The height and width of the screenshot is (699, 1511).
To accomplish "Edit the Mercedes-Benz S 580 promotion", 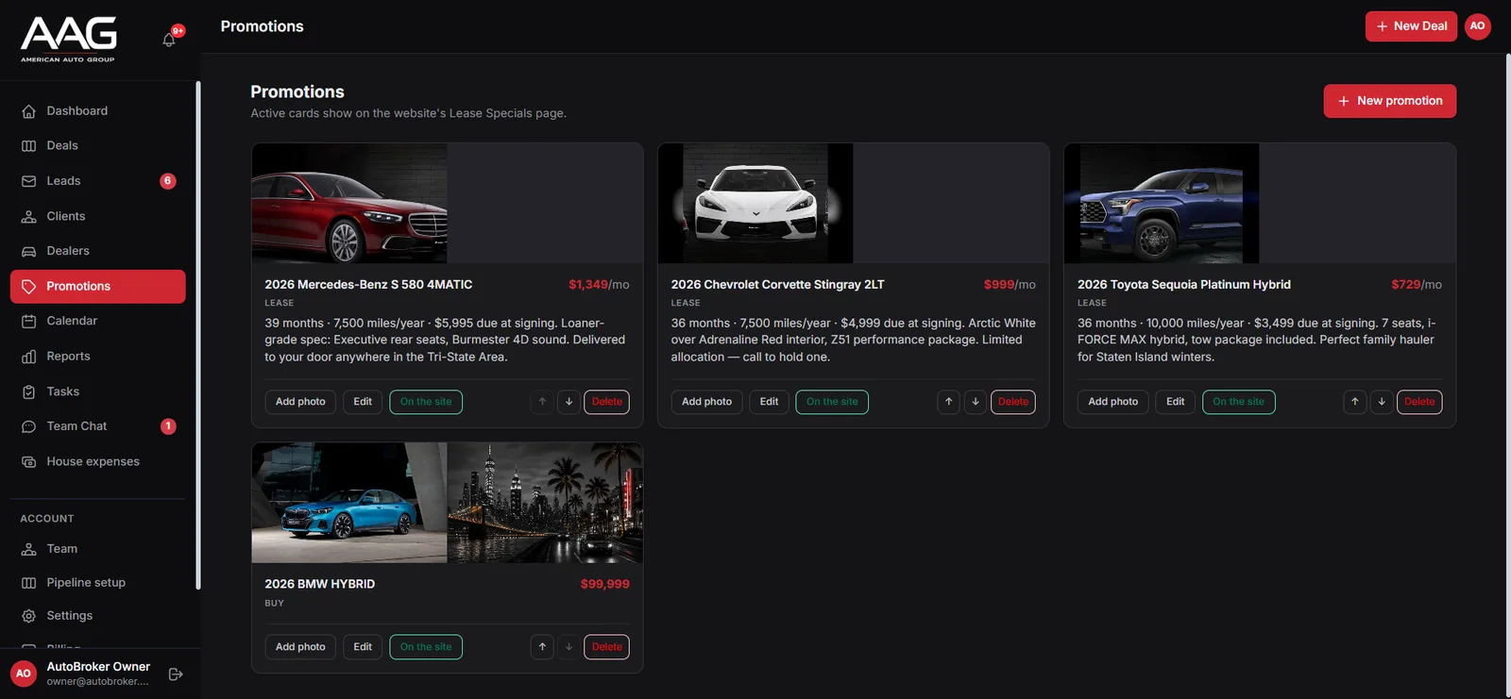I will (x=363, y=402).
